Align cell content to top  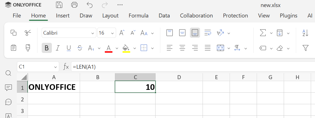170,33
